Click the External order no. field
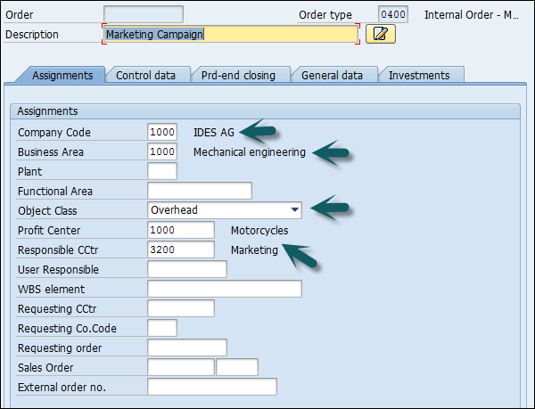Viewport: 535px width, 409px height. click(x=212, y=387)
